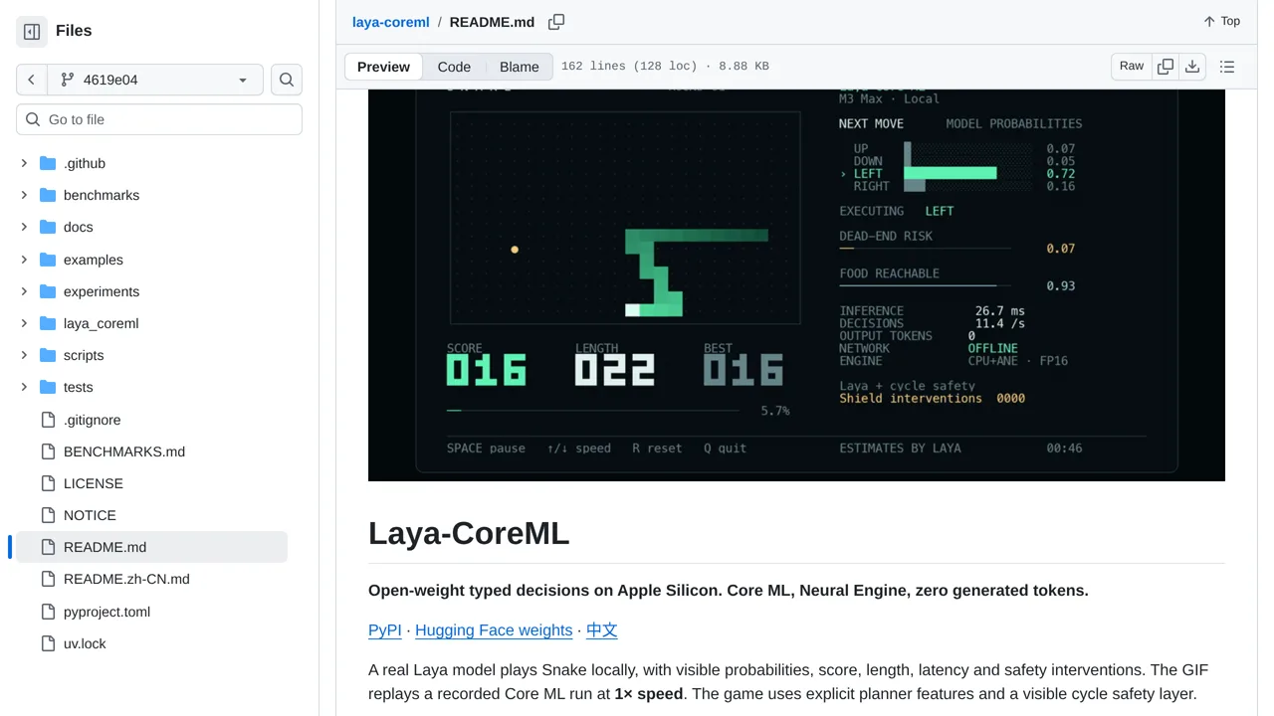Click the README.zh-CN.md file icon
1274x716 pixels.
[48, 579]
